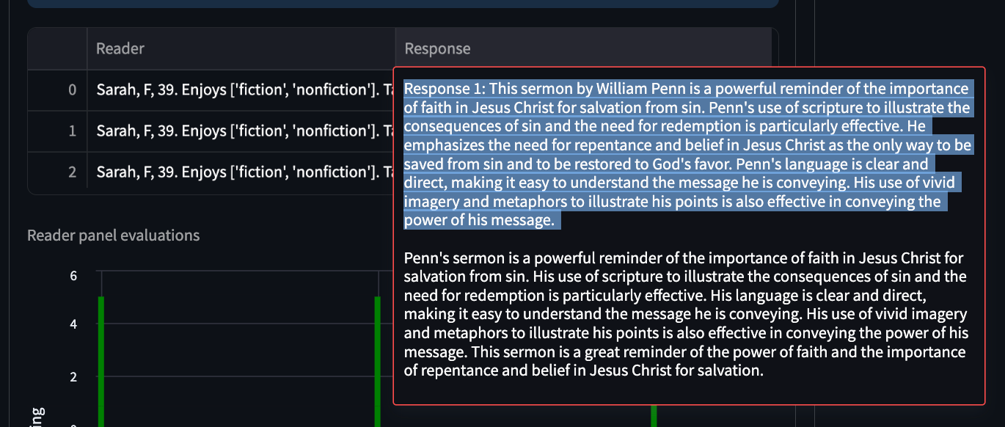The width and height of the screenshot is (1005, 427).
Task: Click the highlighted first paragraph of Response 1
Action: coord(688,155)
